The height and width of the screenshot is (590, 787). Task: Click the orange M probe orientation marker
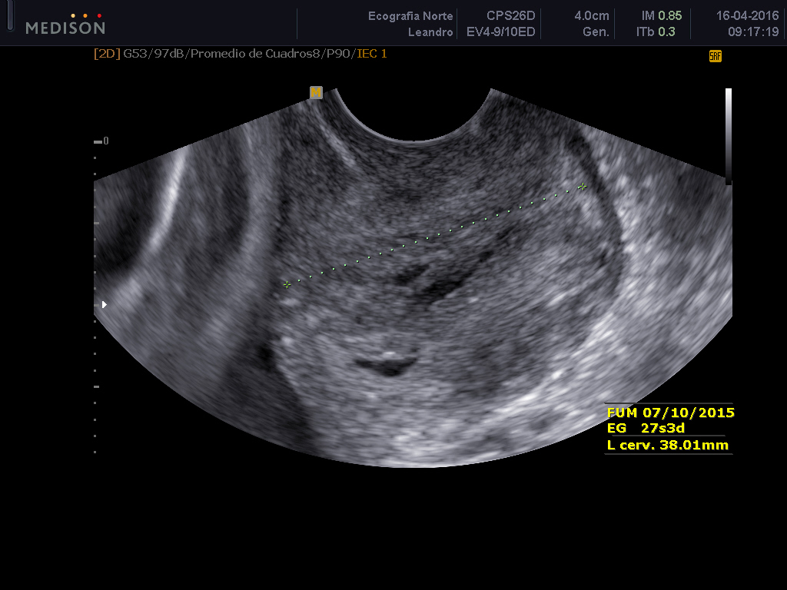pyautogui.click(x=316, y=92)
